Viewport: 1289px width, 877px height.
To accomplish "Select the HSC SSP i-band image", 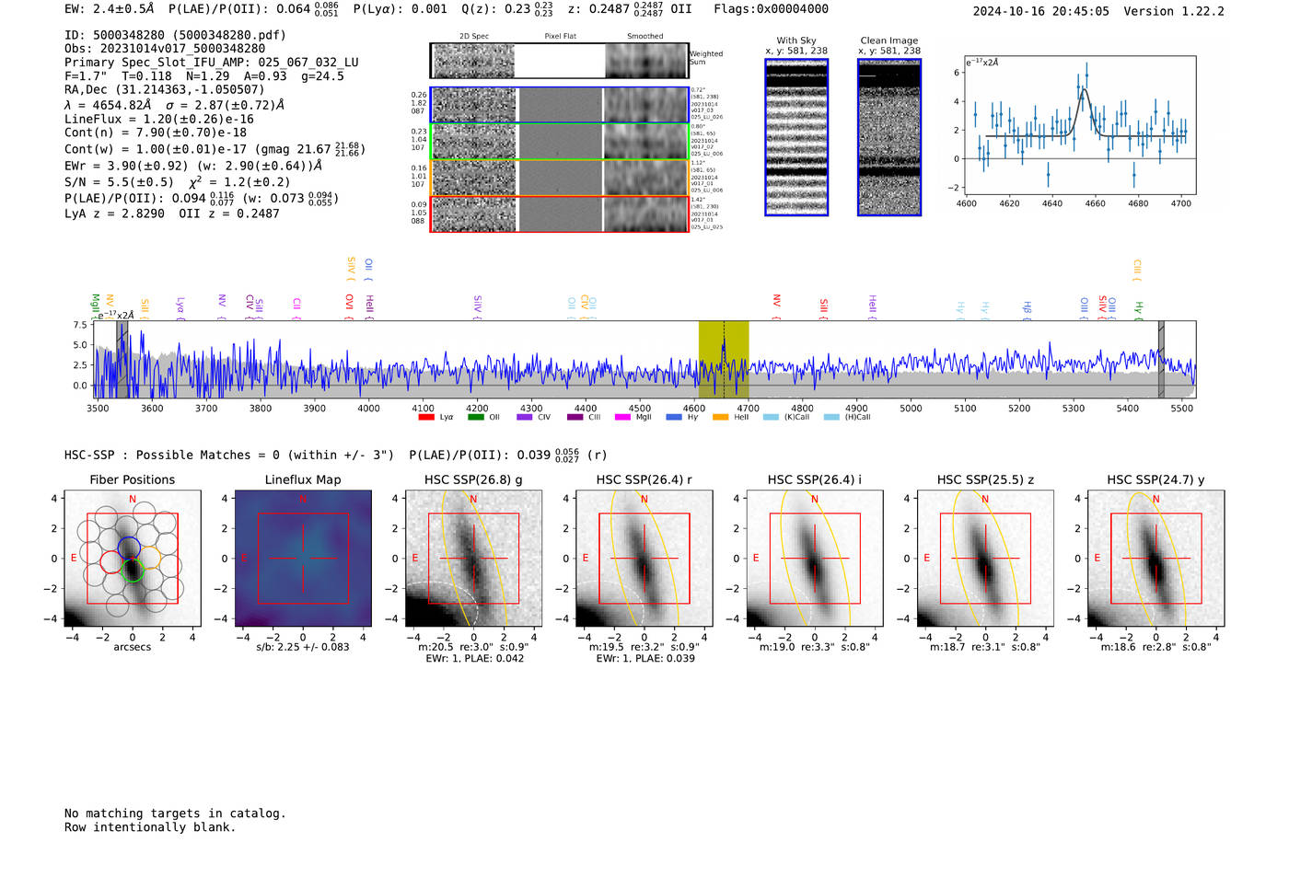I will [815, 559].
